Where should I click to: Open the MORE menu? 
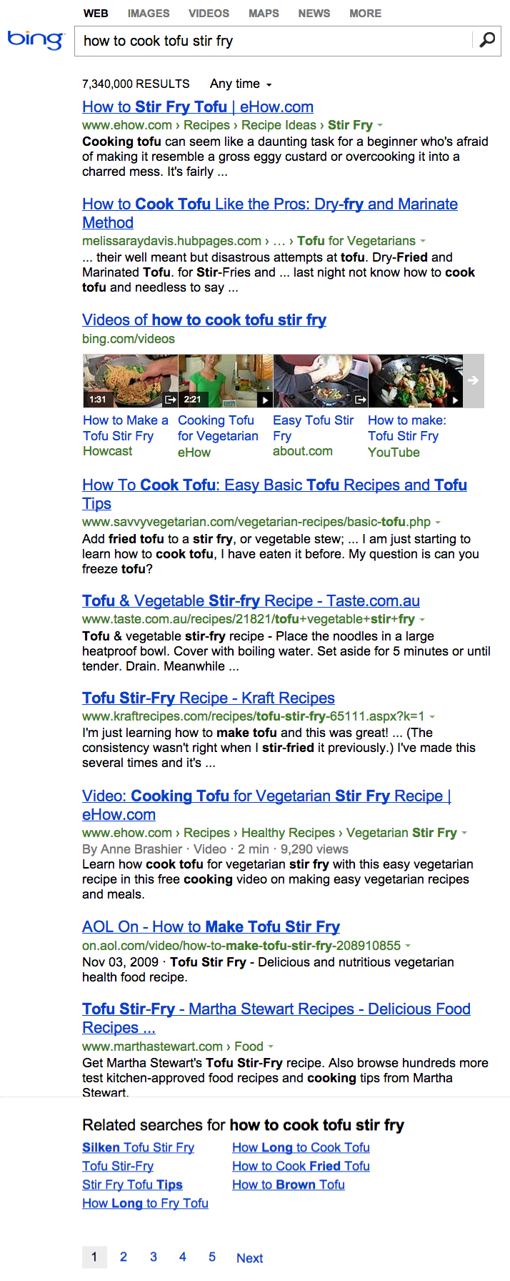pos(365,13)
